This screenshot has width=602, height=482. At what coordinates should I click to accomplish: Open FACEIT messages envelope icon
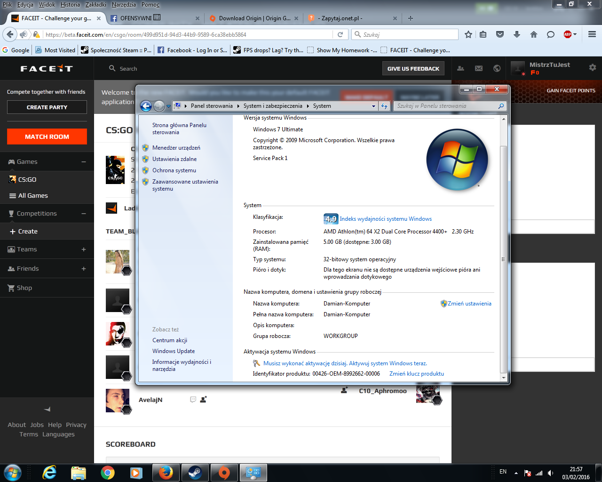pos(478,68)
